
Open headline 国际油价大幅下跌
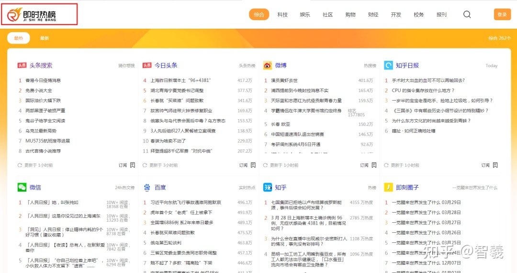(43, 101)
